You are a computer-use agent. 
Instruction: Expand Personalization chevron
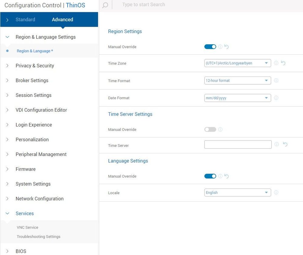[x=7, y=140]
